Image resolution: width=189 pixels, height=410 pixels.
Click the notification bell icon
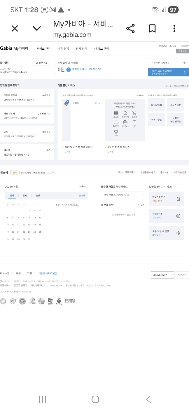tap(171, 46)
